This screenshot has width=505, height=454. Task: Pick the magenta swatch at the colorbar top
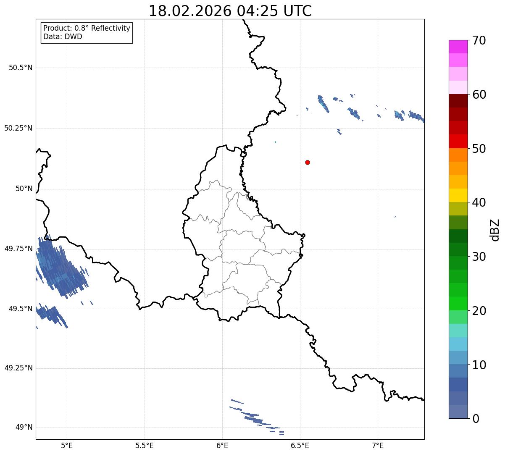pos(458,47)
